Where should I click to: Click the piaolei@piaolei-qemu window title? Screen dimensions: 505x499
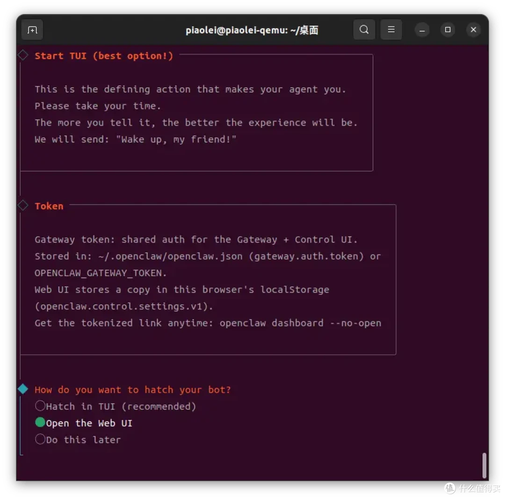coord(252,30)
